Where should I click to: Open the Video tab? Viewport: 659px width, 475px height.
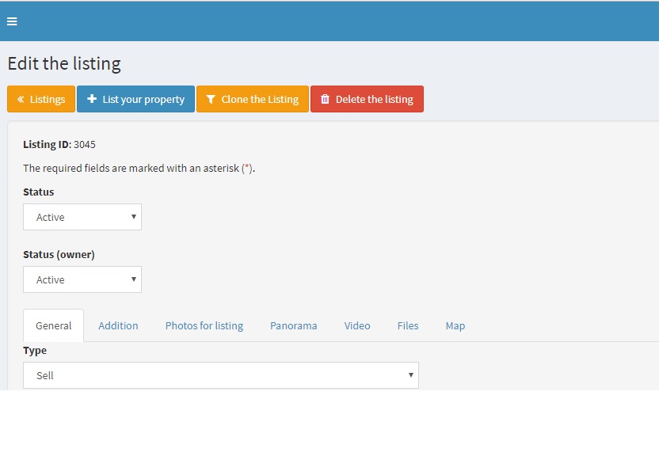357,325
